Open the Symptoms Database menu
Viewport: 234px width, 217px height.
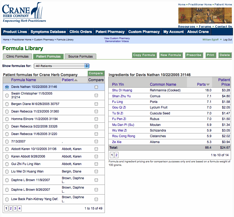tap(48, 32)
